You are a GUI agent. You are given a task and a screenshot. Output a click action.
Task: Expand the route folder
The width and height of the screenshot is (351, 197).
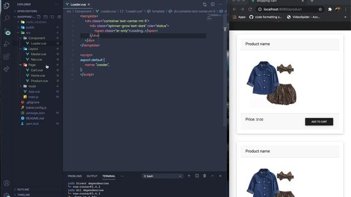[32, 86]
